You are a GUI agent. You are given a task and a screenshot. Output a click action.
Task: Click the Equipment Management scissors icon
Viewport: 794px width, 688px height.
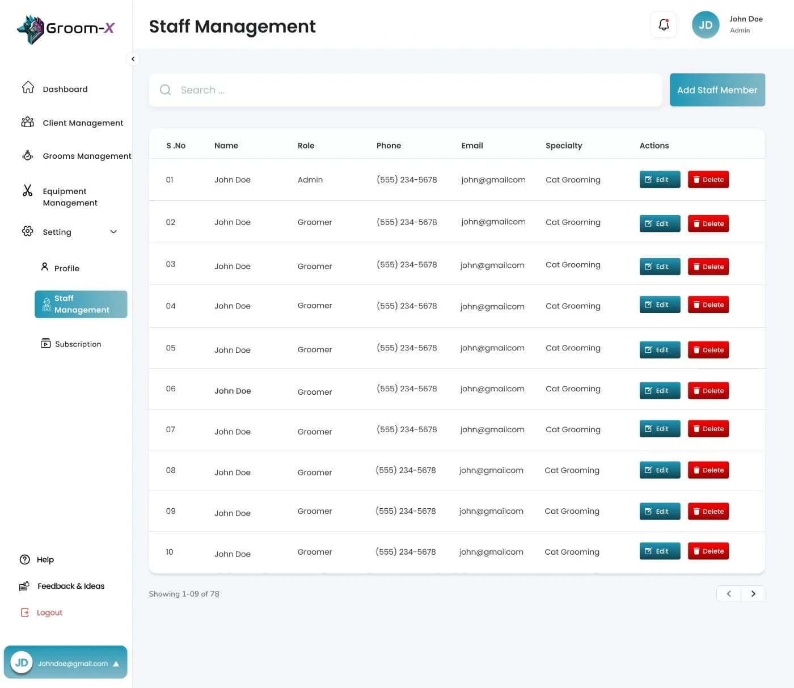click(27, 190)
